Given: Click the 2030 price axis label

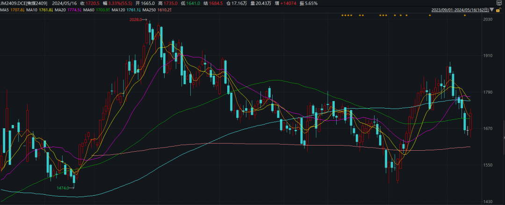Looking at the screenshot, I should 489,20.
